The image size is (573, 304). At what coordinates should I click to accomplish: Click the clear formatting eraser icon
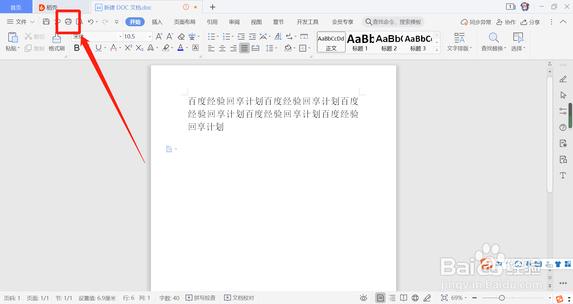[x=181, y=36]
